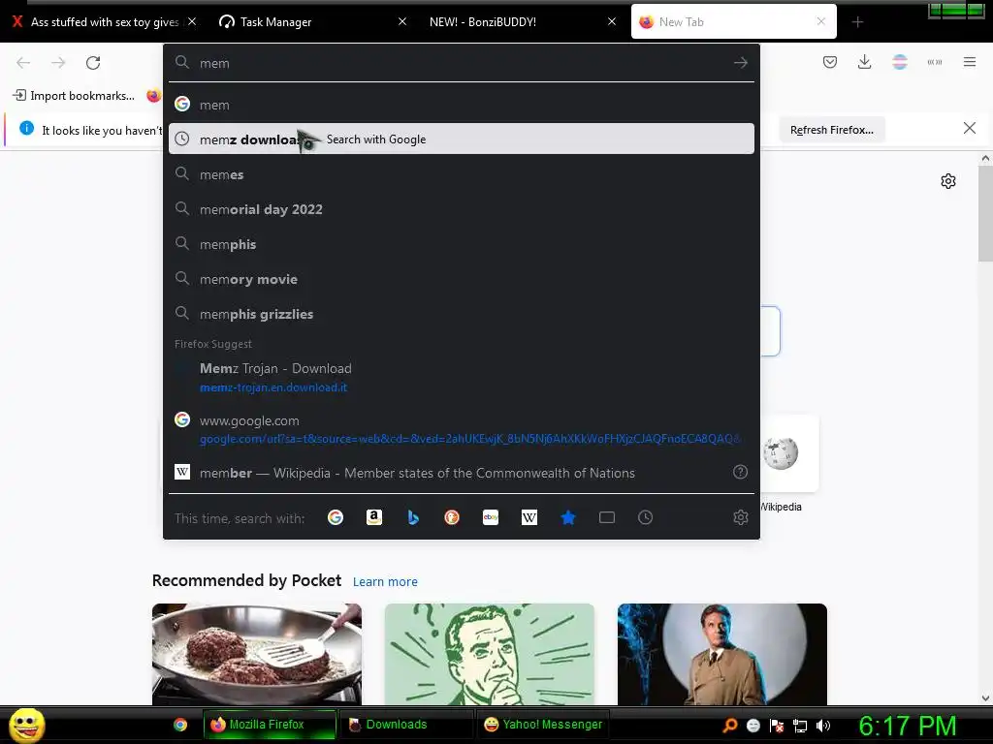Open www.google.com history suggestion
The height and width of the screenshot is (744, 993).
[x=461, y=429]
